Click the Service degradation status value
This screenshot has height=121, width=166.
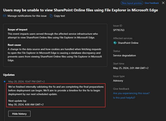click(124, 55)
